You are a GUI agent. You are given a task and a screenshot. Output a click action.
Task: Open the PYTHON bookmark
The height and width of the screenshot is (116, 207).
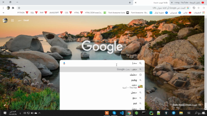click(23, 13)
